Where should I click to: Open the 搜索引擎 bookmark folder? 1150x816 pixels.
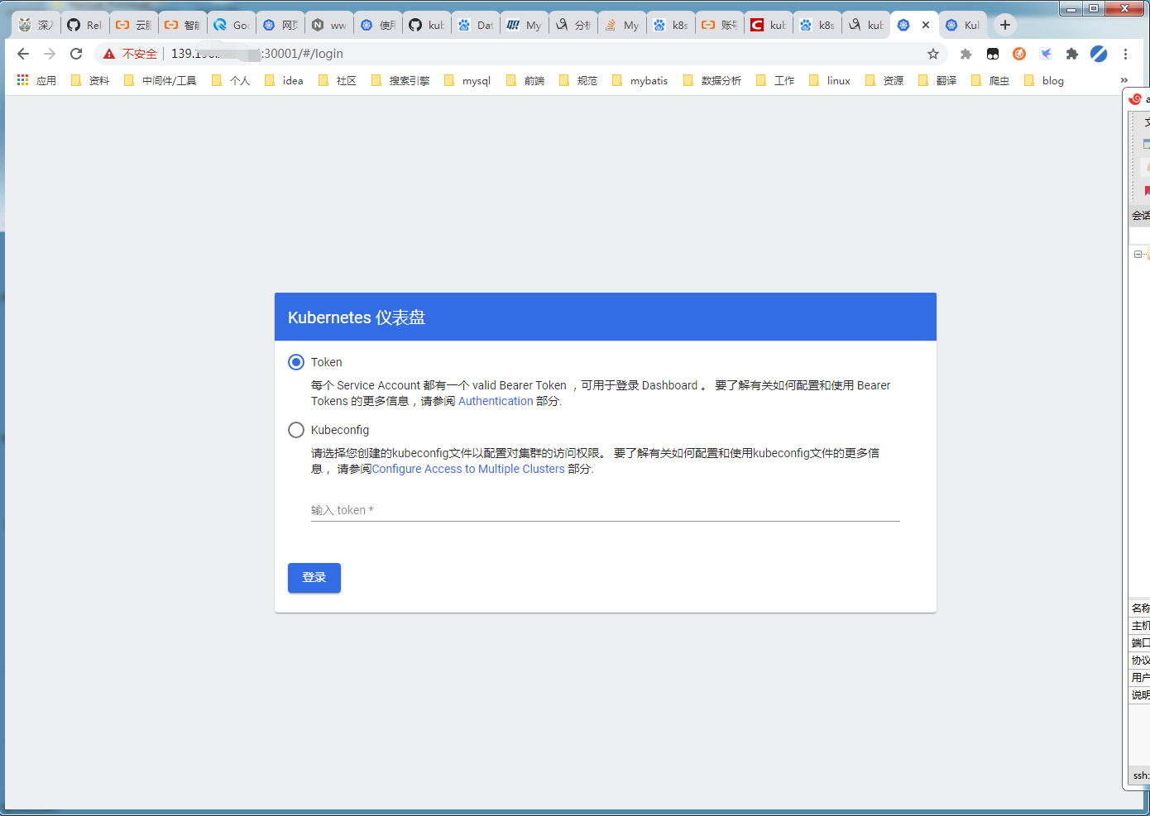[400, 80]
